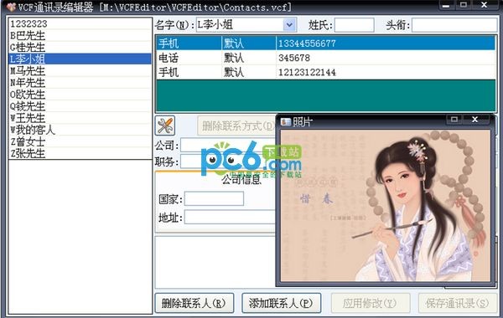Select phone row 12123122144
The height and width of the screenshot is (318, 503).
(x=326, y=72)
